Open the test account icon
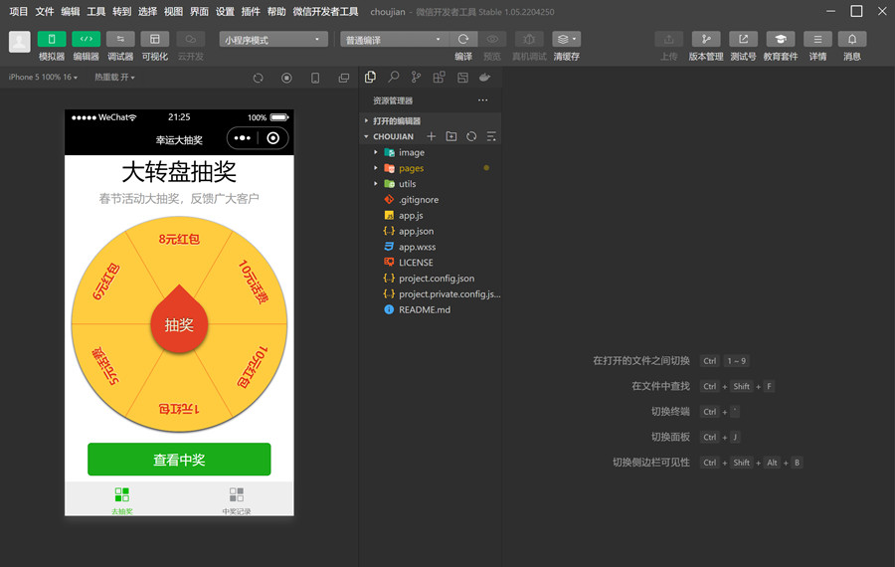Image resolution: width=895 pixels, height=567 pixels. click(743, 39)
